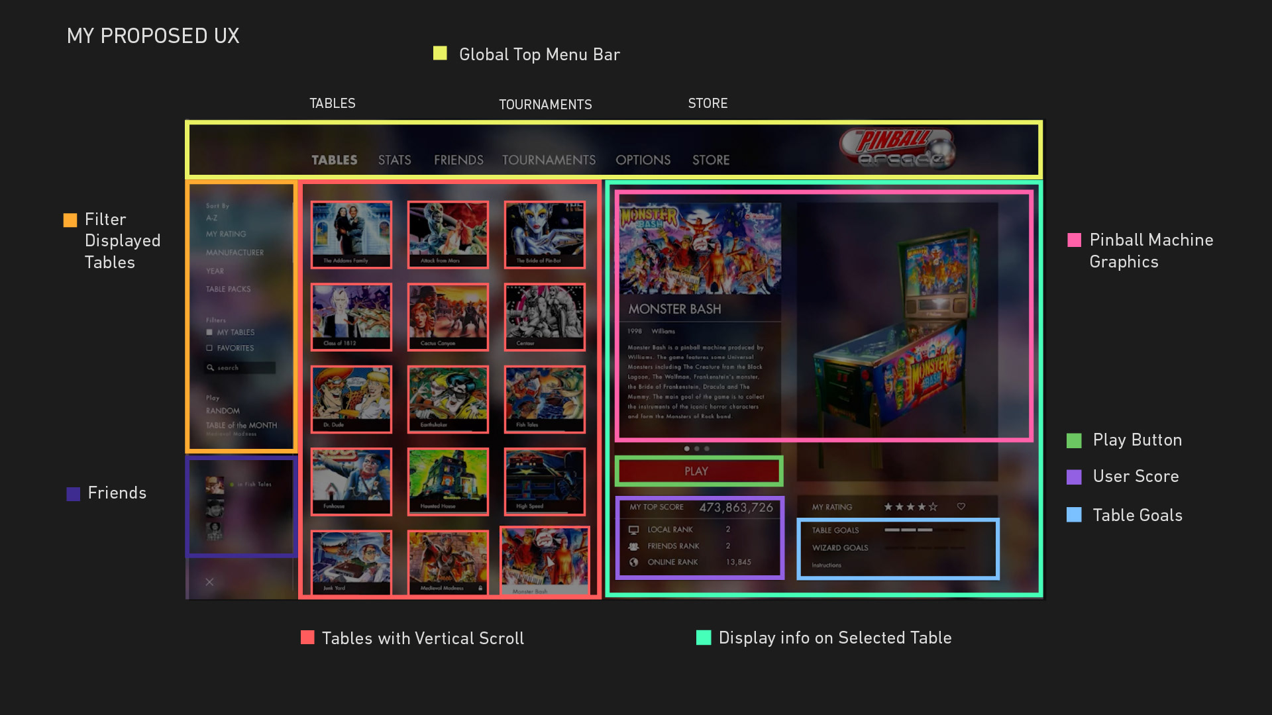Image resolution: width=1272 pixels, height=715 pixels.
Task: Open the Funhouse table
Action: coord(351,481)
